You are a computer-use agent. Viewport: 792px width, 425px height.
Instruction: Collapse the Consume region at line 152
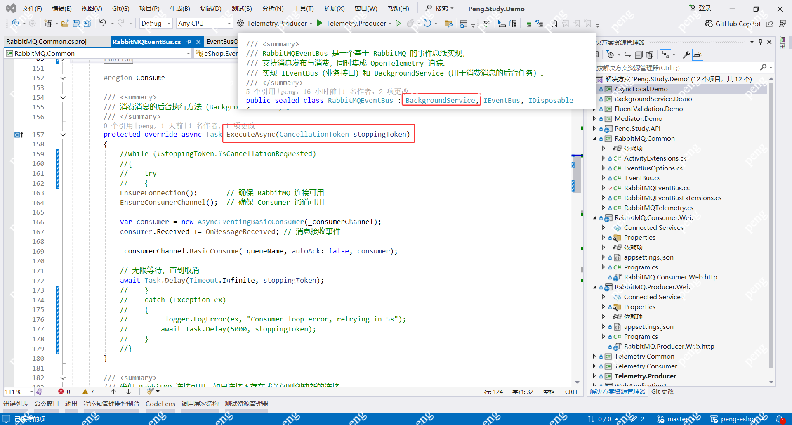click(x=63, y=78)
